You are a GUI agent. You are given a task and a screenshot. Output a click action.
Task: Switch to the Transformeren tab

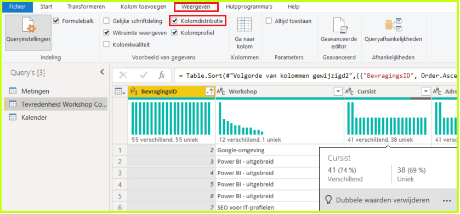pyautogui.click(x=86, y=7)
